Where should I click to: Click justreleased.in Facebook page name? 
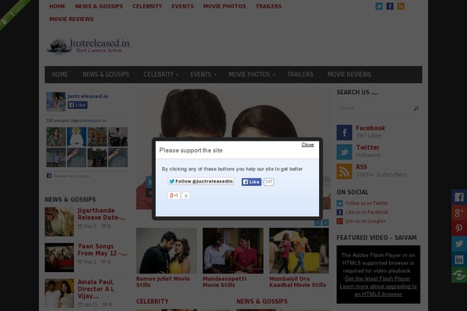[x=88, y=96]
